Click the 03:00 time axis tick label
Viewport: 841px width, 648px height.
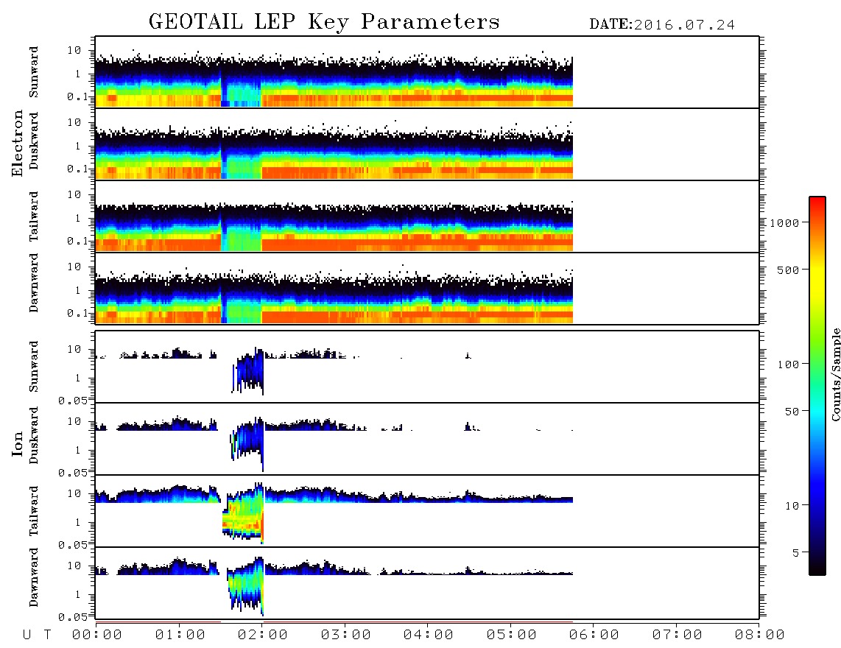[x=346, y=635]
